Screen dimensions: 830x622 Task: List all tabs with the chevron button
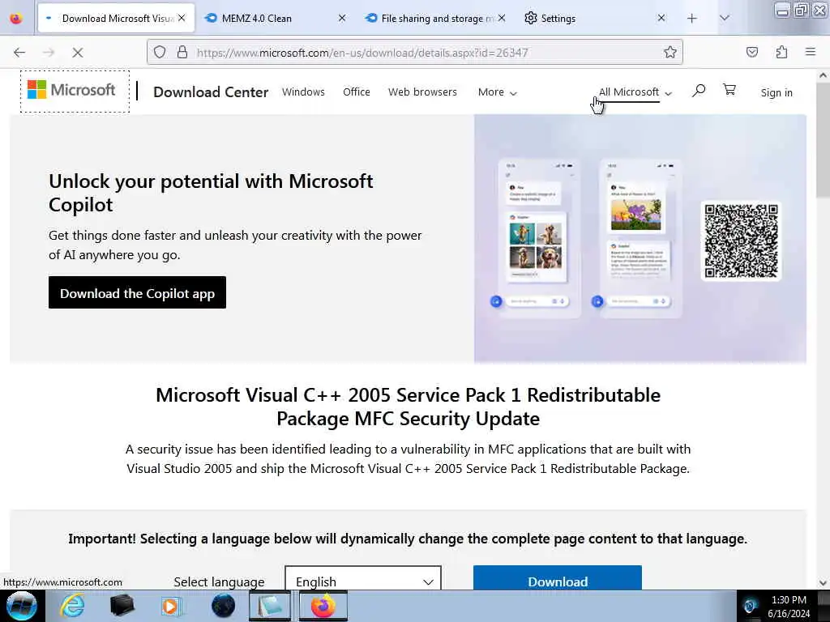click(x=725, y=19)
